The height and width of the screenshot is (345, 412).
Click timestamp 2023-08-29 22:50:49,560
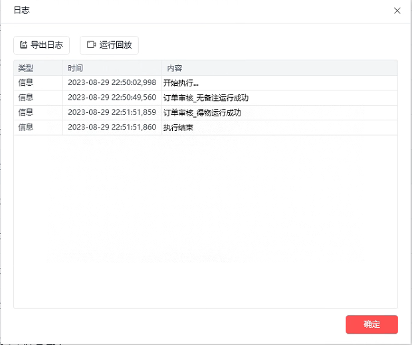[x=112, y=98]
